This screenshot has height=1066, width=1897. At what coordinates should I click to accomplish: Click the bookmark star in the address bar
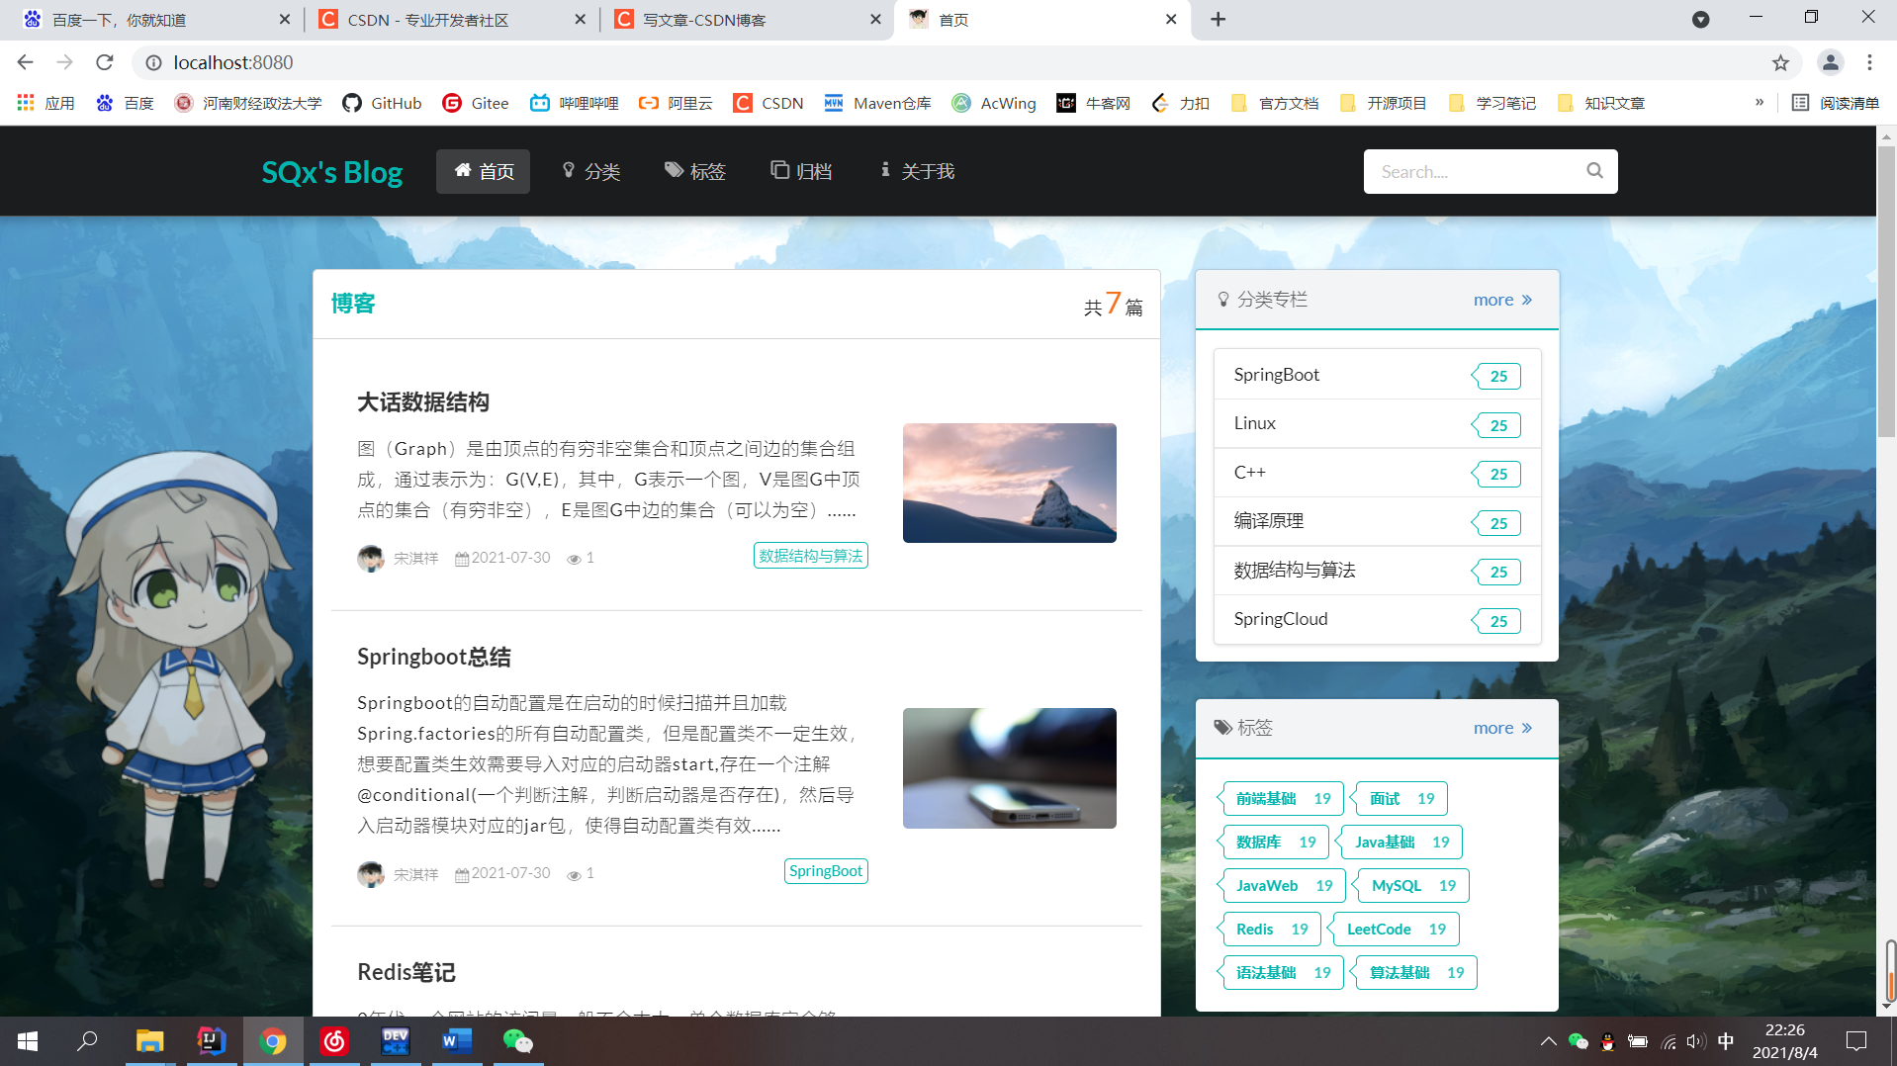pos(1780,62)
